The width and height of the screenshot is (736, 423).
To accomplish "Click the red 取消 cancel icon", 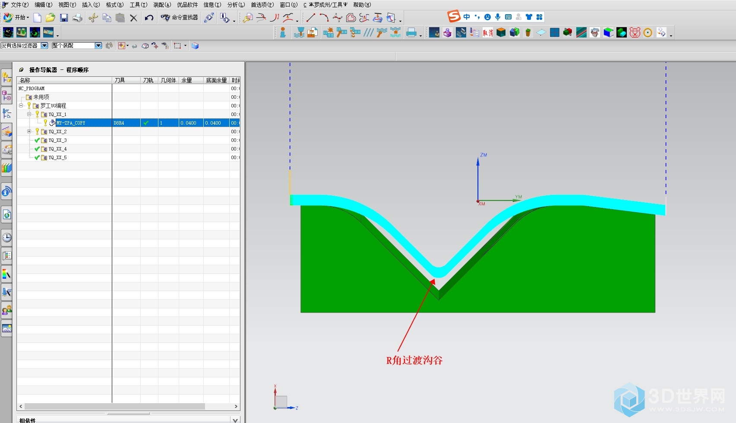I will click(488, 32).
